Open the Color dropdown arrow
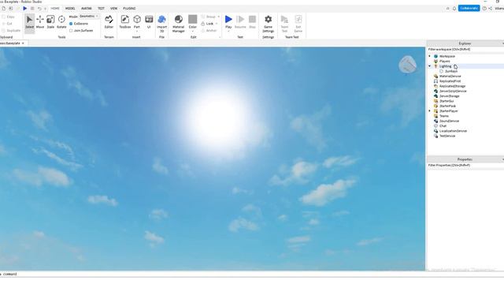 click(x=192, y=32)
